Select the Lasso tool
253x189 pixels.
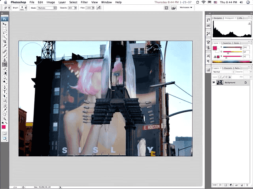tap(4, 33)
